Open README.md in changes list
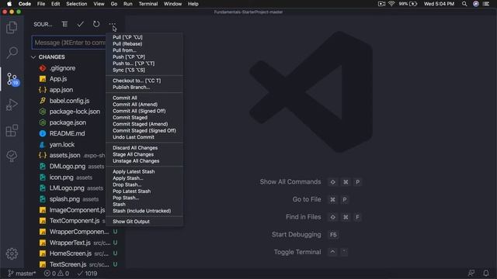 67,133
